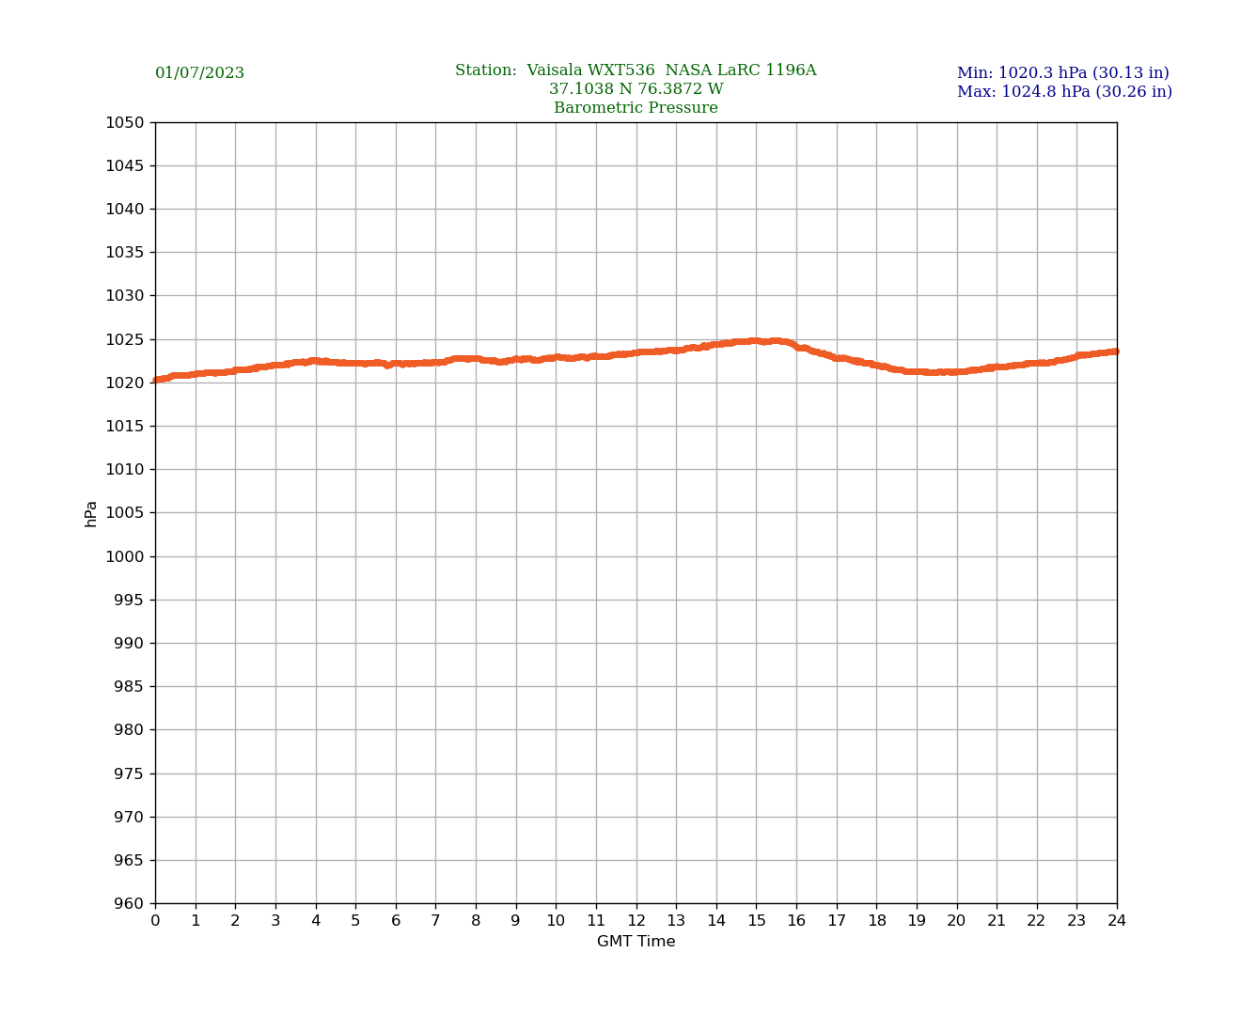This screenshot has width=1241, height=1015.
Task: Click the pressure line's end at hour 24
Action: click(1115, 351)
